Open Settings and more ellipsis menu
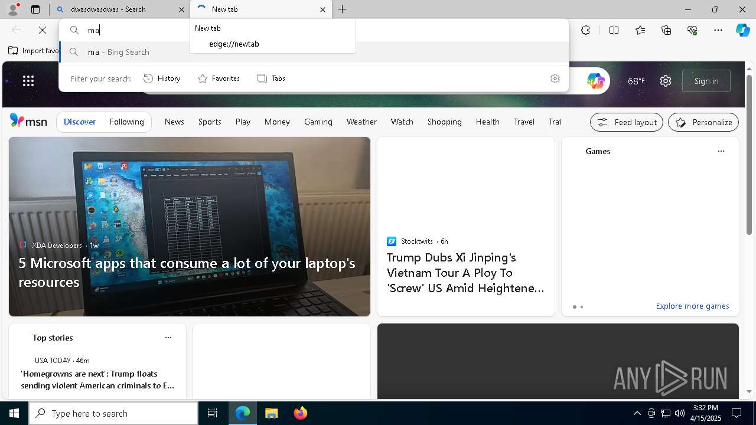Screen dimensions: 756x425 click(x=718, y=30)
